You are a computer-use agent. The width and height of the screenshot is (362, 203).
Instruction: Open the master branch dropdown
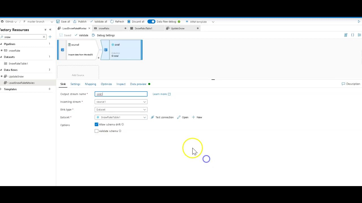[x=38, y=22]
